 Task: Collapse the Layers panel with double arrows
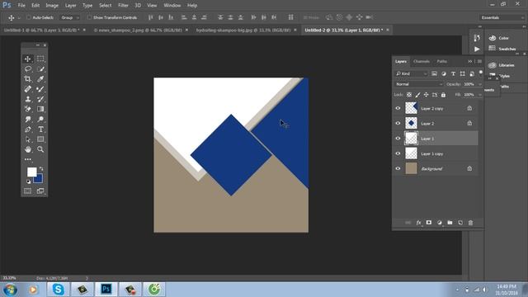(x=469, y=61)
